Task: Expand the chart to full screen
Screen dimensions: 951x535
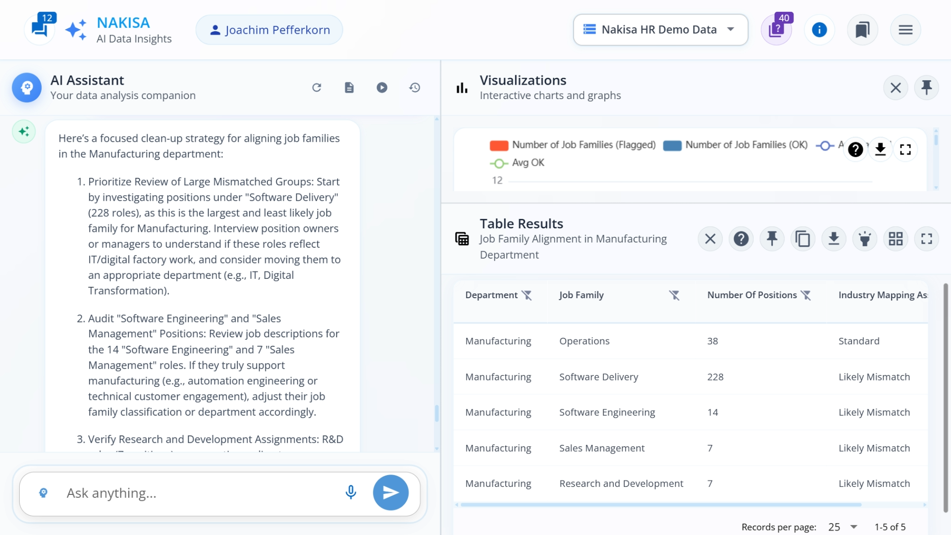Action: click(x=905, y=149)
